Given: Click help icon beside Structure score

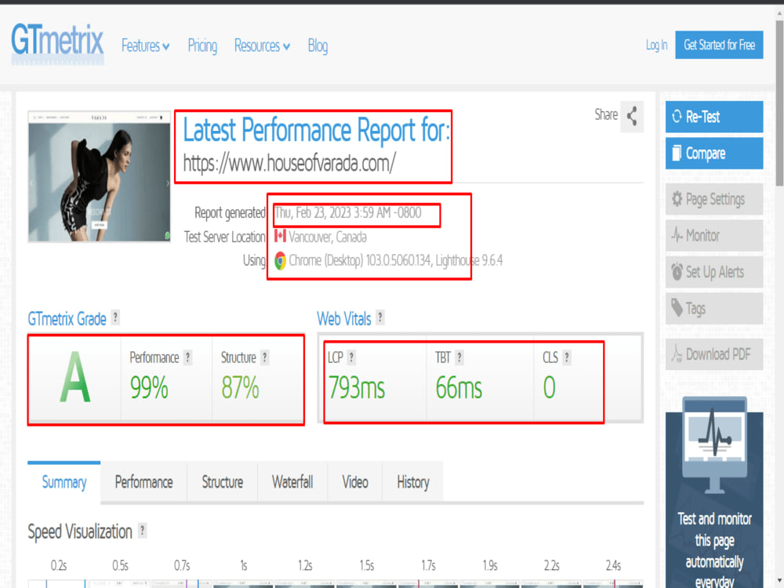Looking at the screenshot, I should [265, 357].
